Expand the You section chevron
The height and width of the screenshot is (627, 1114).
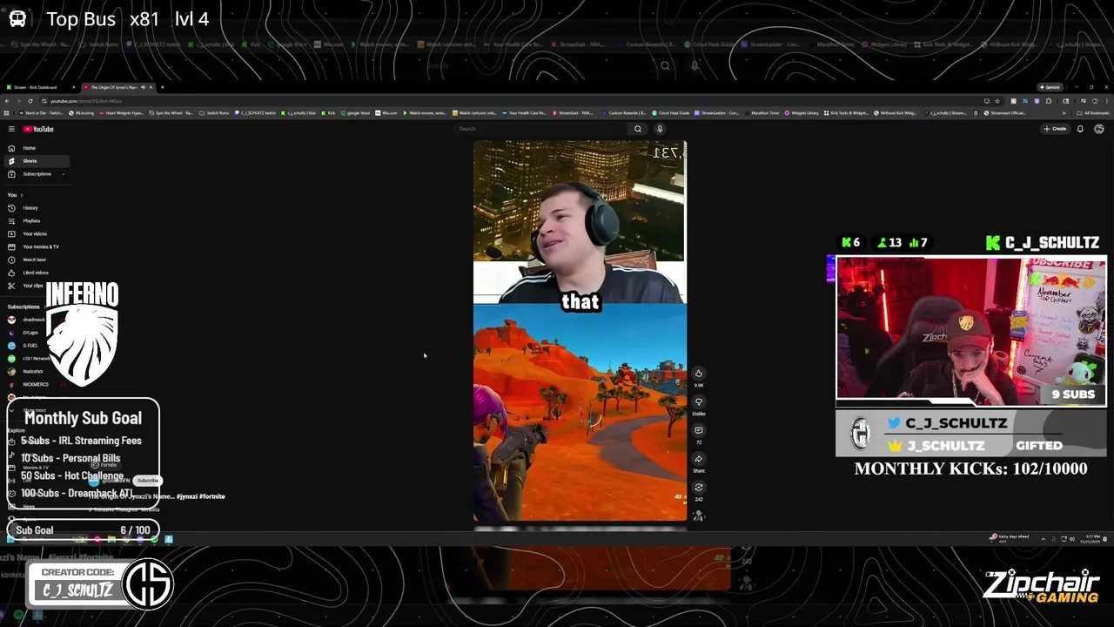coord(21,195)
